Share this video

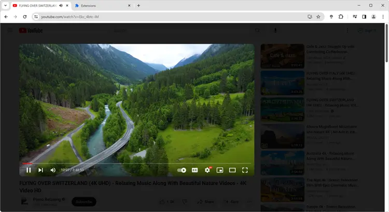(x=205, y=202)
